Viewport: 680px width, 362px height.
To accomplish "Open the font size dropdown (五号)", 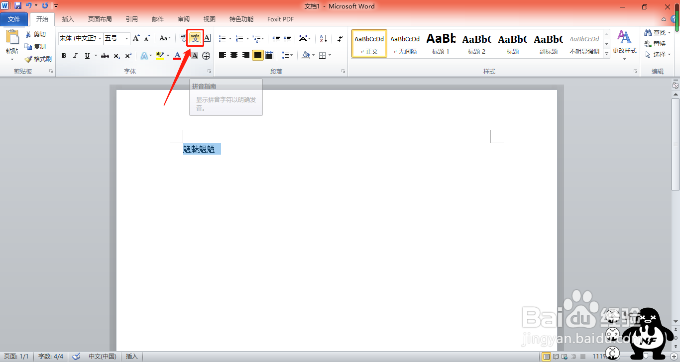I will coord(127,38).
